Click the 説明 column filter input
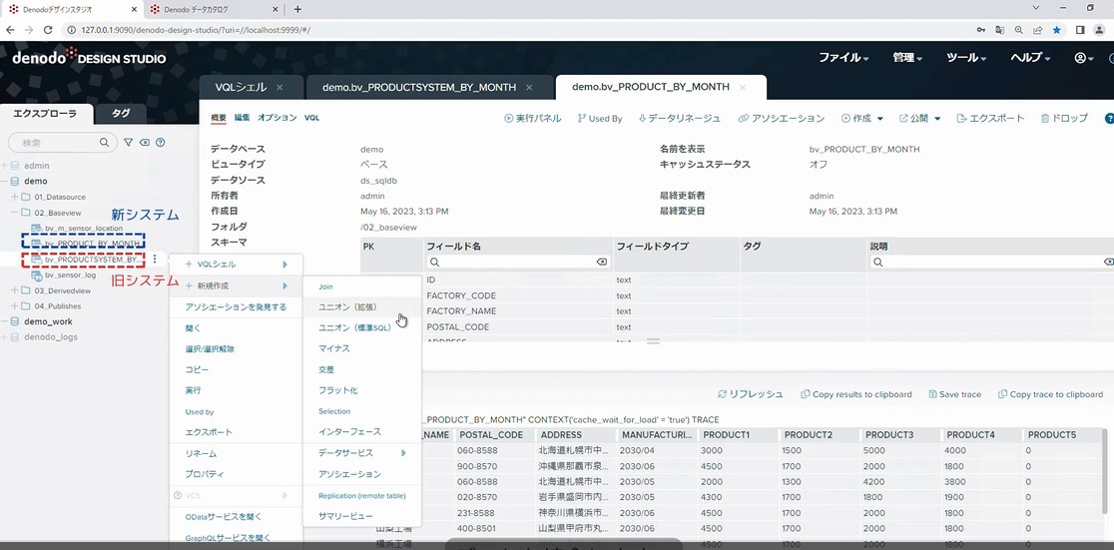The image size is (1114, 550). click(992, 263)
